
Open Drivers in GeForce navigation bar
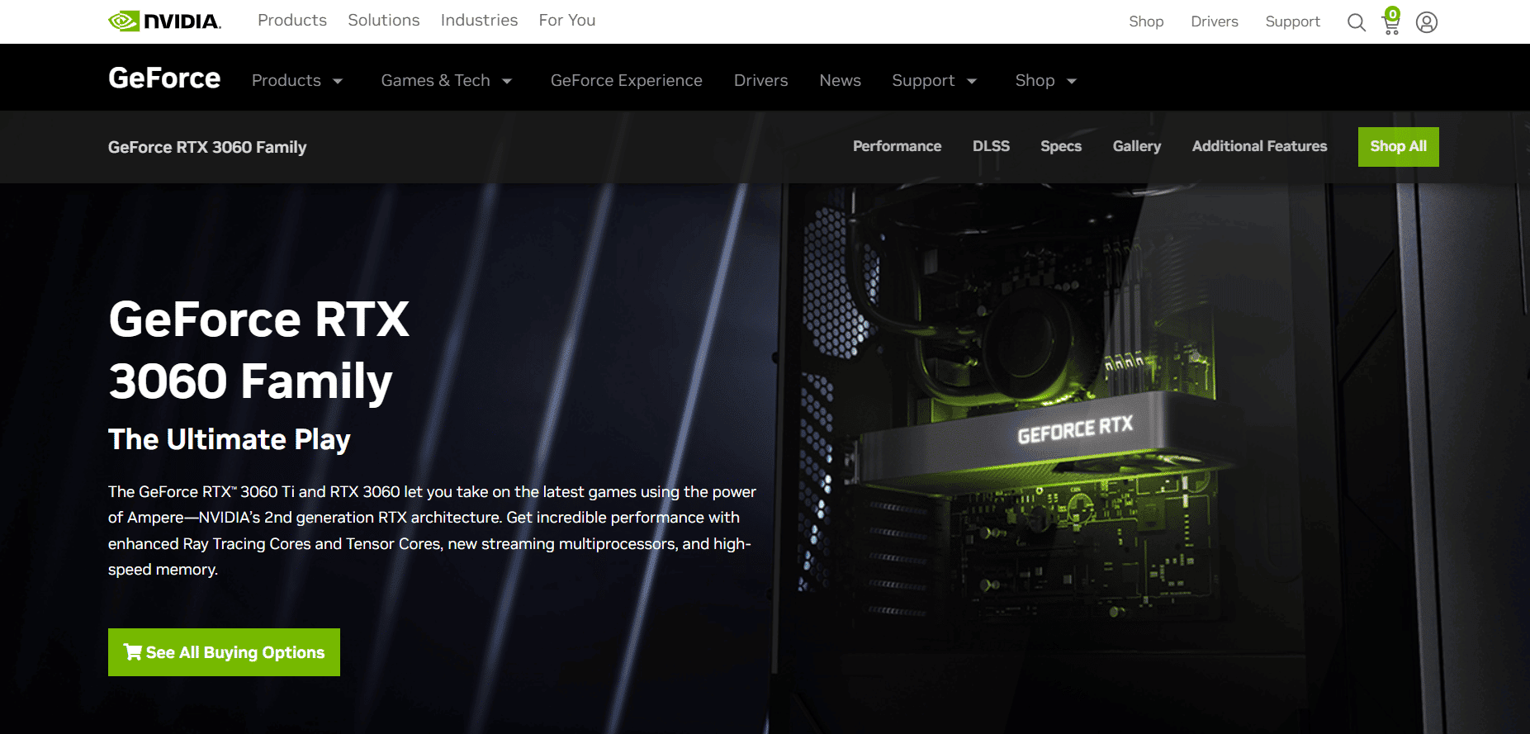761,80
